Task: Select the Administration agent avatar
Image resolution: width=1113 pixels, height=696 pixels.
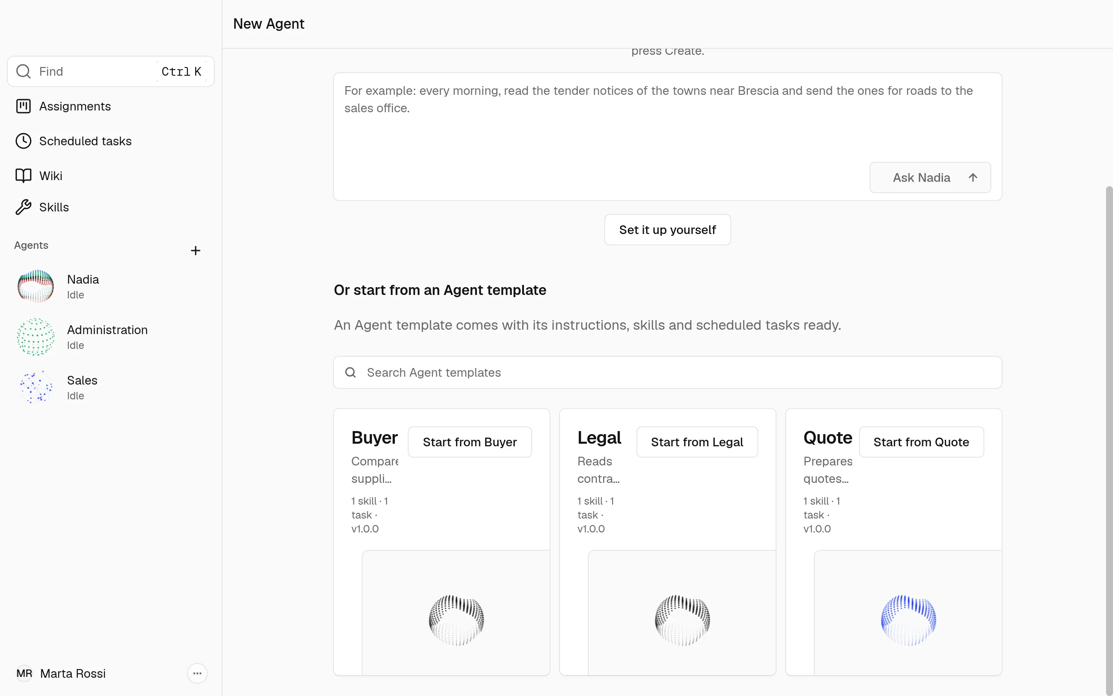Action: click(35, 337)
